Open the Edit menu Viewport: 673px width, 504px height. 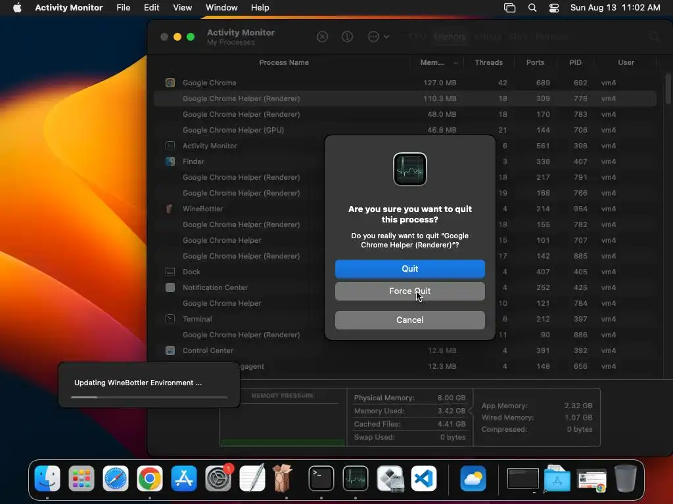coord(152,8)
